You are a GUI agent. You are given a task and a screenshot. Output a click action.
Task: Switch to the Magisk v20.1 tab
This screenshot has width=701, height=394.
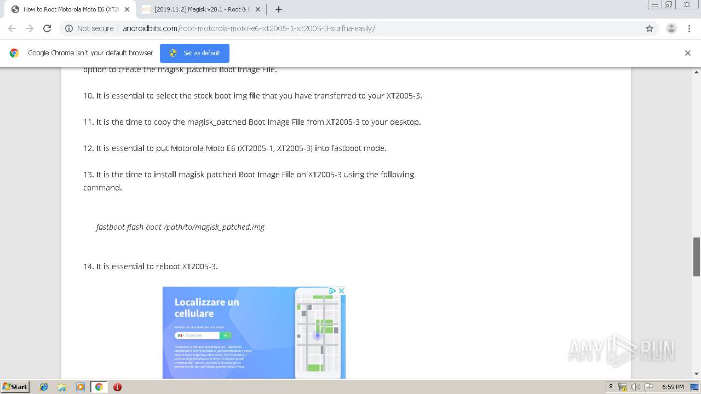[x=202, y=9]
